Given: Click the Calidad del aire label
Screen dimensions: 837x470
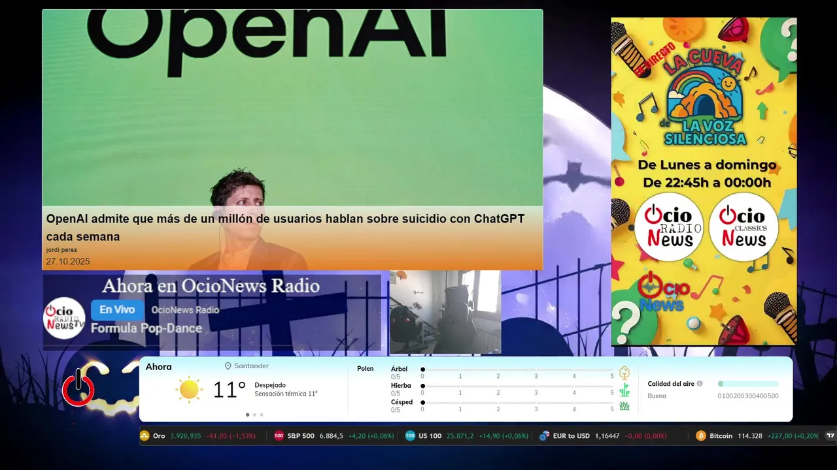Looking at the screenshot, I should 671,384.
